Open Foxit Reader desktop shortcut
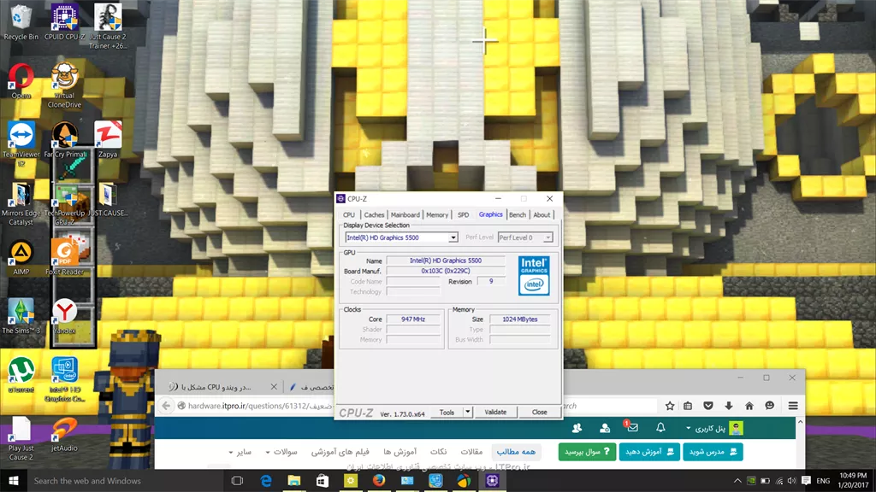 point(64,258)
